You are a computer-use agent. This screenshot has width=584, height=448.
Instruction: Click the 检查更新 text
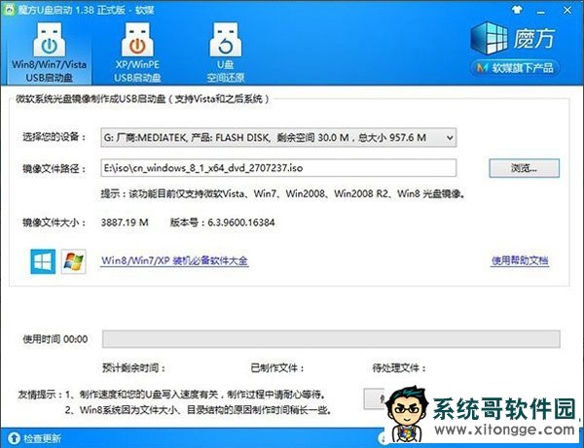click(x=42, y=438)
